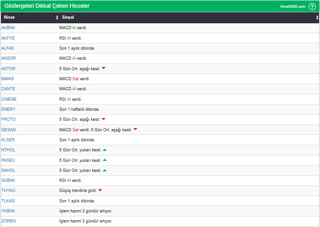Open the ZOREN stock page
The image size is (320, 227).
point(8,221)
